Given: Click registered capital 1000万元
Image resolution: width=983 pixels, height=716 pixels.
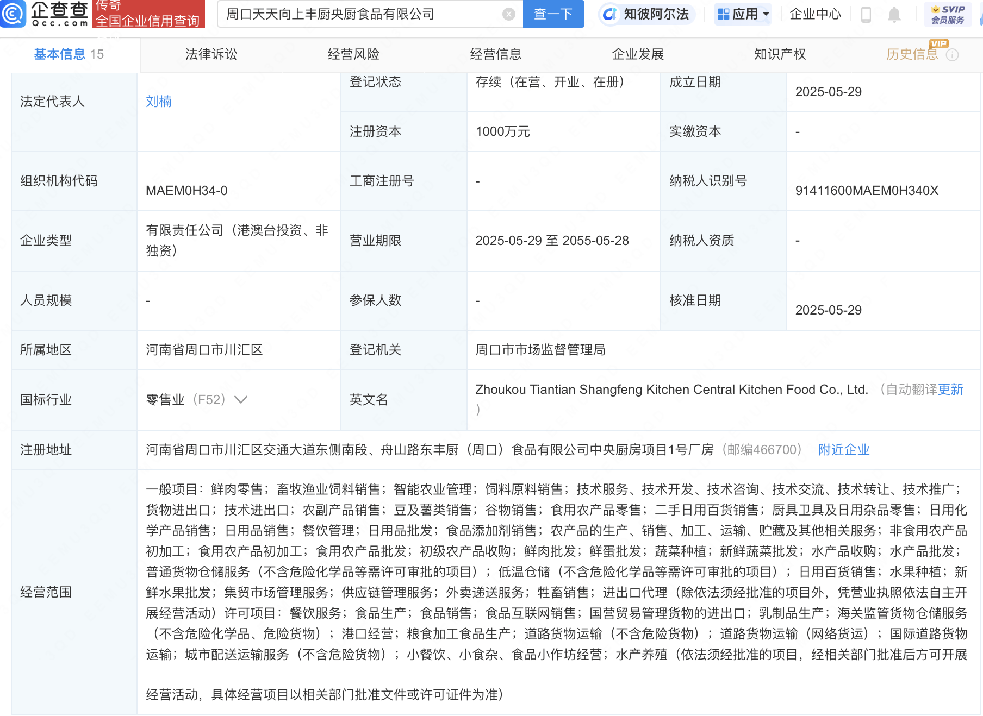Looking at the screenshot, I should (x=503, y=131).
